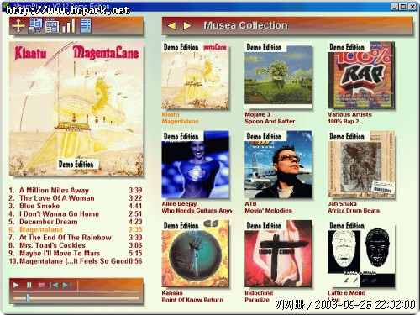
Task: Select the Kansas album cover
Action: pyautogui.click(x=195, y=254)
